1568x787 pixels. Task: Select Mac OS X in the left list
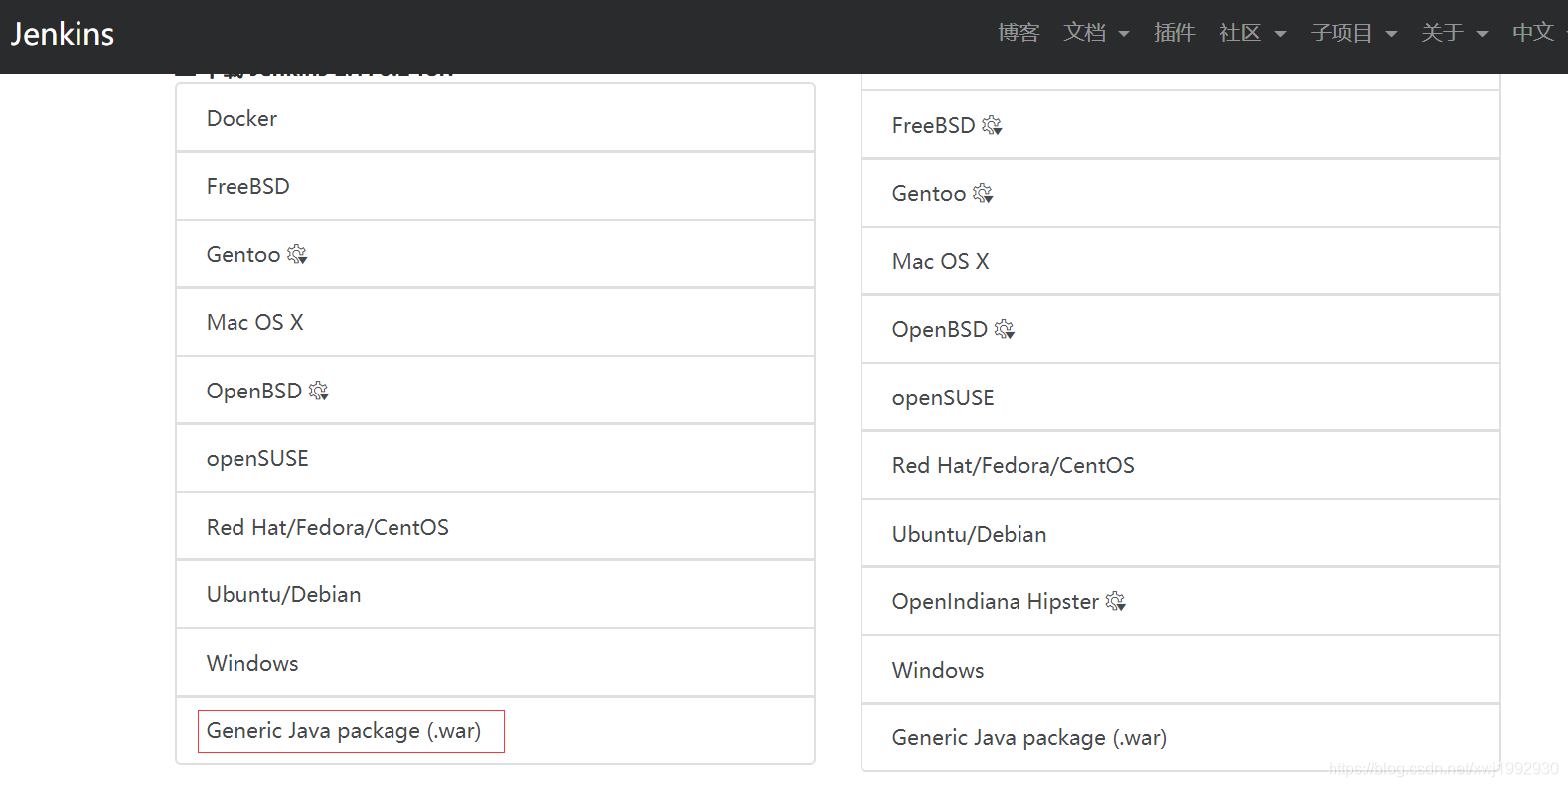pyautogui.click(x=495, y=323)
